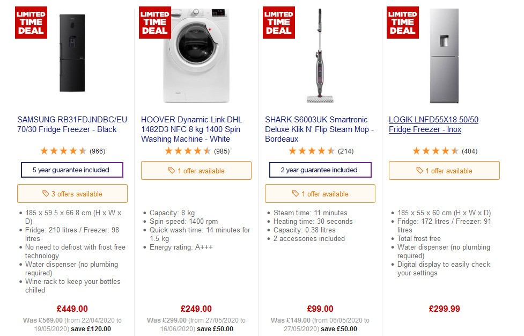Click the SHARK S6003UK steam mop title
The width and height of the screenshot is (524, 336).
(x=320, y=129)
